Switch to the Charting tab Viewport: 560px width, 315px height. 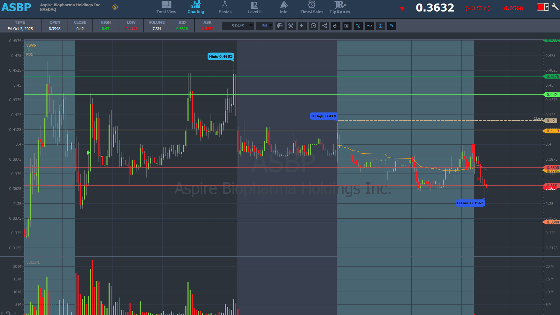coord(196,7)
